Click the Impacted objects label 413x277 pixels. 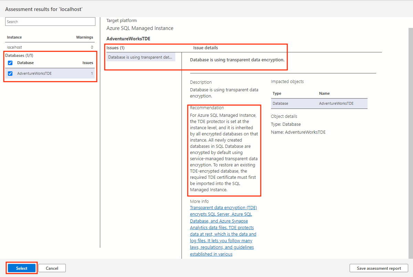[287, 81]
